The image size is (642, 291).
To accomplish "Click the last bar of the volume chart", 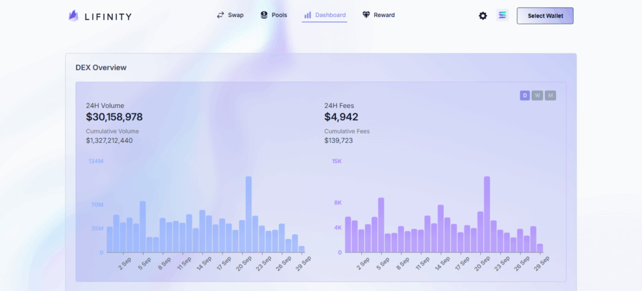I will [302, 249].
